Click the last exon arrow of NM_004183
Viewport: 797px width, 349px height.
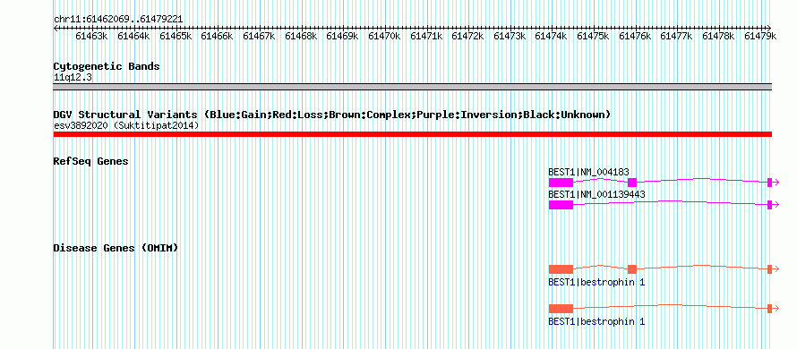[773, 183]
